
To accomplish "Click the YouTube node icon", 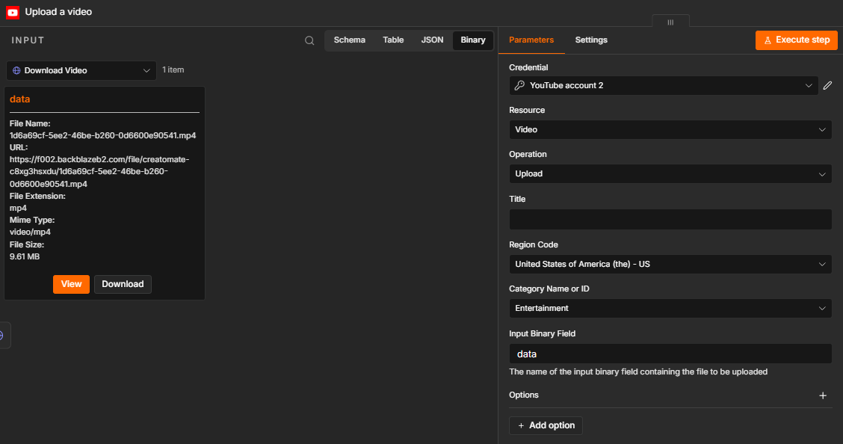I will pyautogui.click(x=13, y=13).
